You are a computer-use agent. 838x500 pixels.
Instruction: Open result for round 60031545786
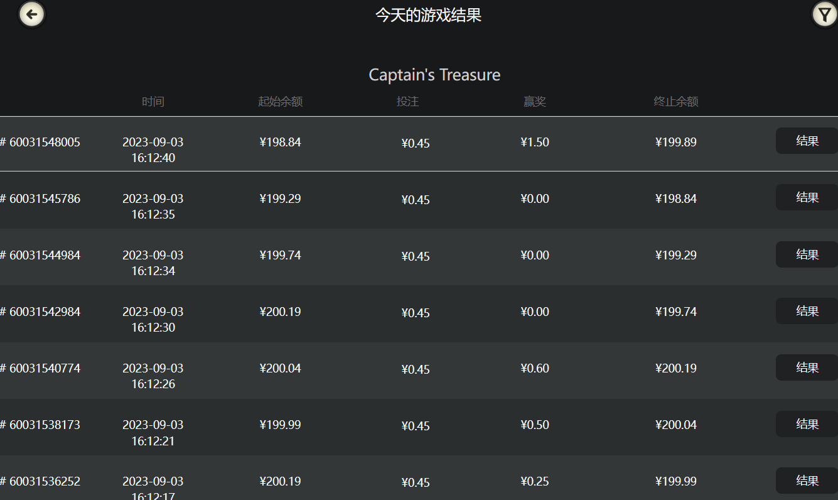[x=807, y=198]
